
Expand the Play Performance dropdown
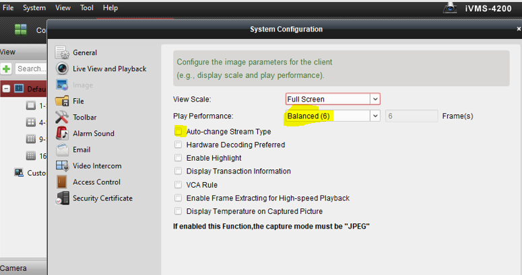click(x=374, y=116)
